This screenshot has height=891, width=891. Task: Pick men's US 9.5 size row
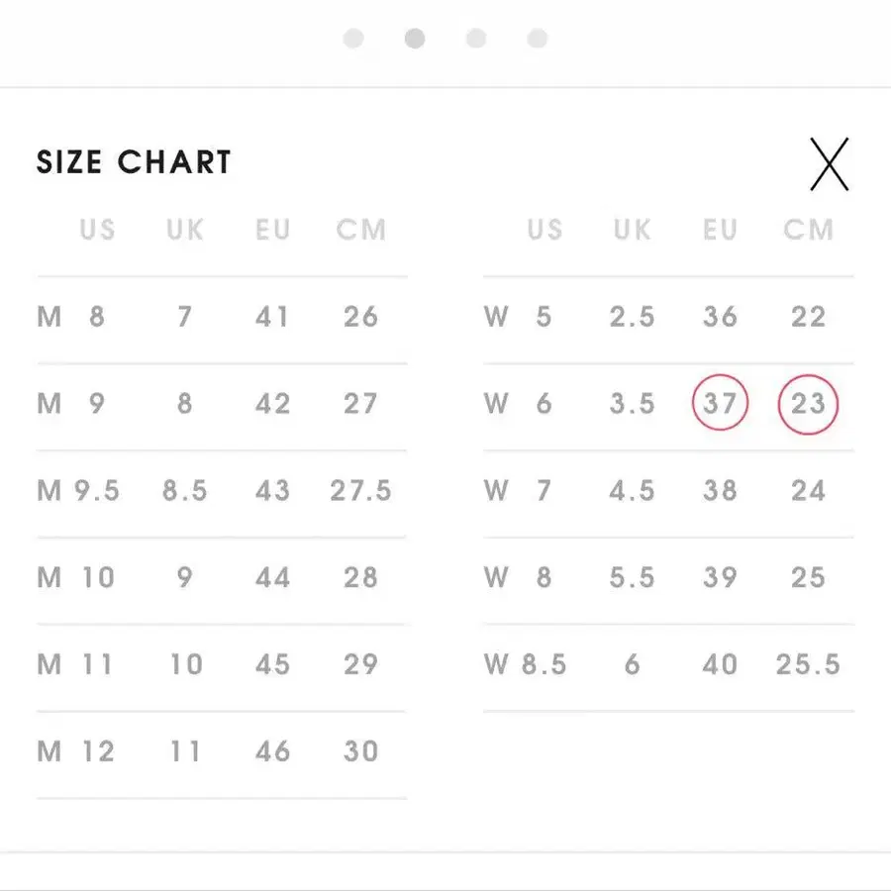pyautogui.click(x=221, y=492)
